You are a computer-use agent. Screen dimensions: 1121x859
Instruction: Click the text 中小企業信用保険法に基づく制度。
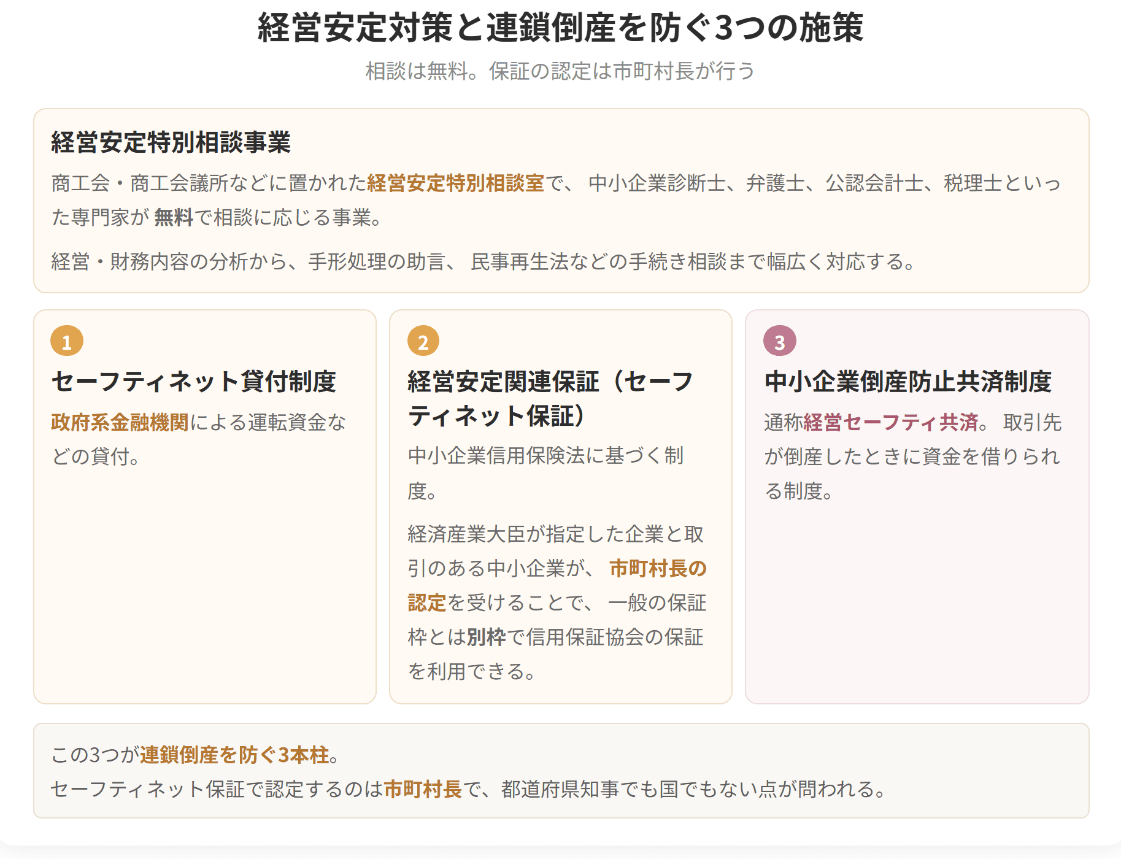coord(545,473)
